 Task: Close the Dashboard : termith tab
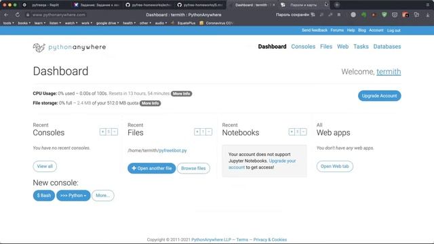(274, 5)
